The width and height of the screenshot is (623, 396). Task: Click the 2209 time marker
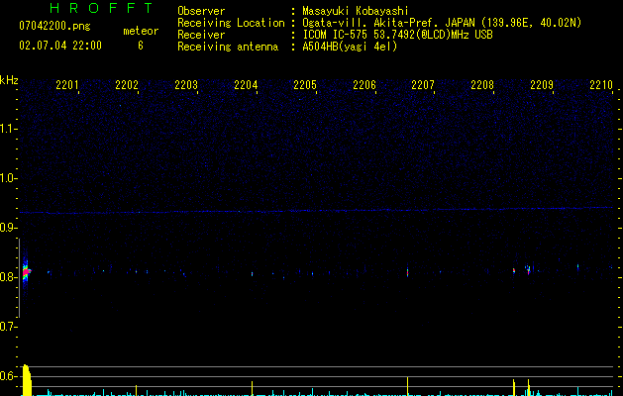pos(542,85)
